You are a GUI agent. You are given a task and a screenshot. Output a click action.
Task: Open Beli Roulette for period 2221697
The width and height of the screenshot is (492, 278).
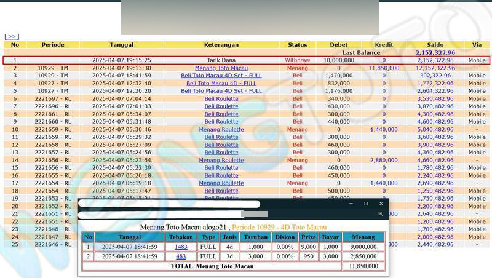(221, 98)
